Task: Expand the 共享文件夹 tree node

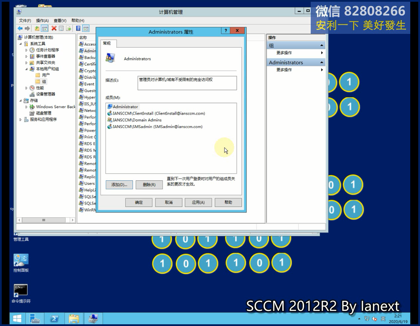Action: tap(26, 63)
